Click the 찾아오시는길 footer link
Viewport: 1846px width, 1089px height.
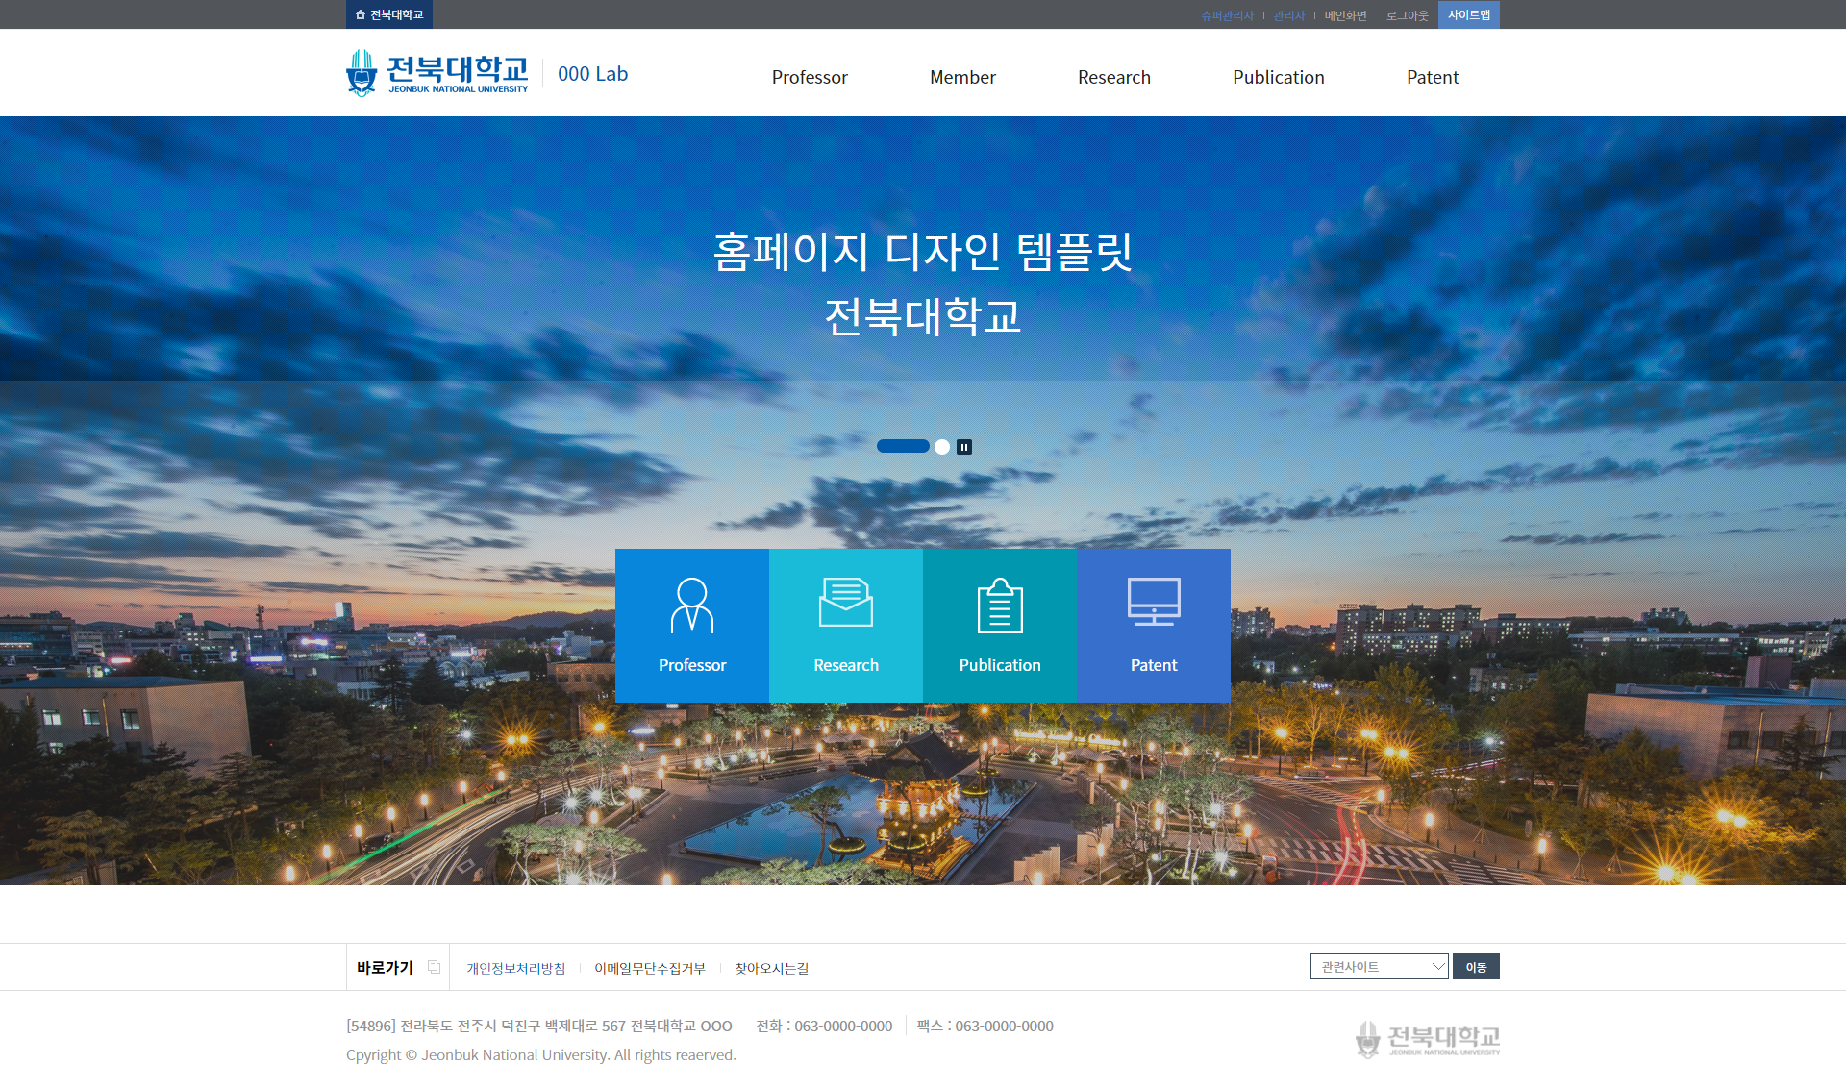[x=771, y=968]
